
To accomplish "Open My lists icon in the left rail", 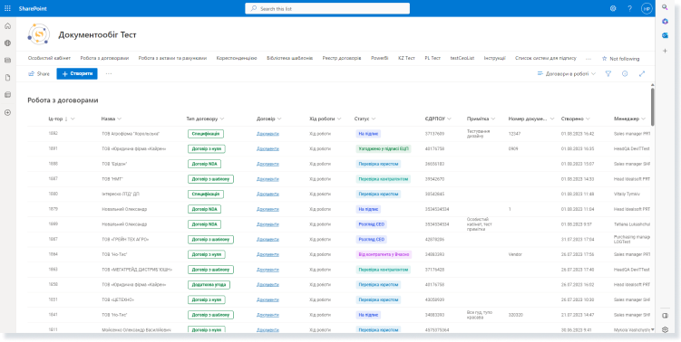I will coord(7,95).
